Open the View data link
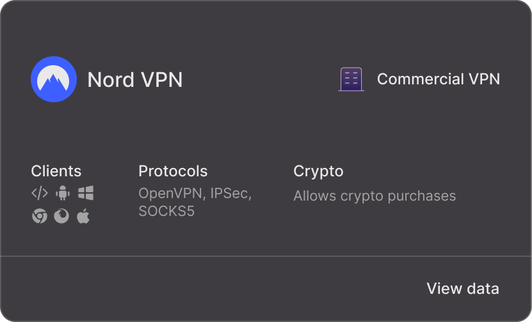 [463, 289]
